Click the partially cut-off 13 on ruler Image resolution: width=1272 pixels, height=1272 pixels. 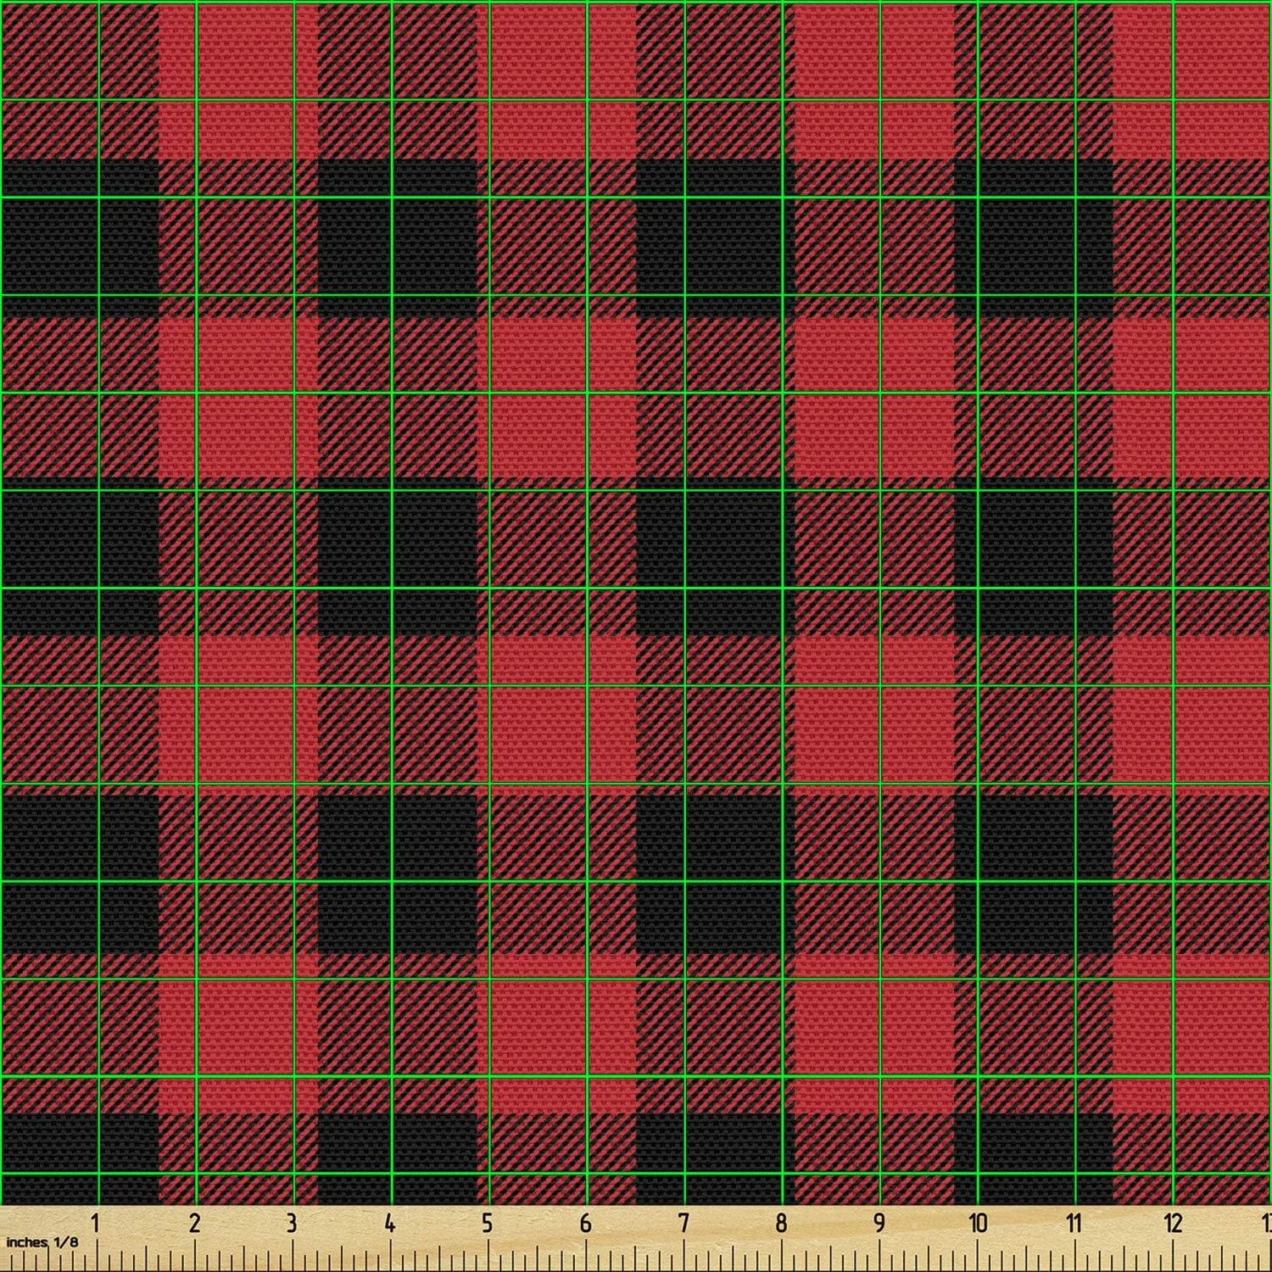[x=1265, y=1224]
